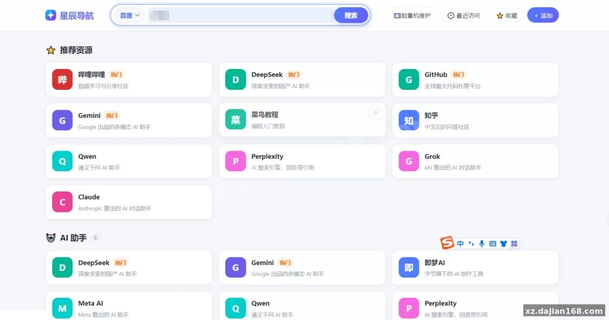Image resolution: width=609 pixels, height=320 pixels.
Task: Toggle Sogou 中 Chinese/English input mode
Action: click(x=460, y=243)
